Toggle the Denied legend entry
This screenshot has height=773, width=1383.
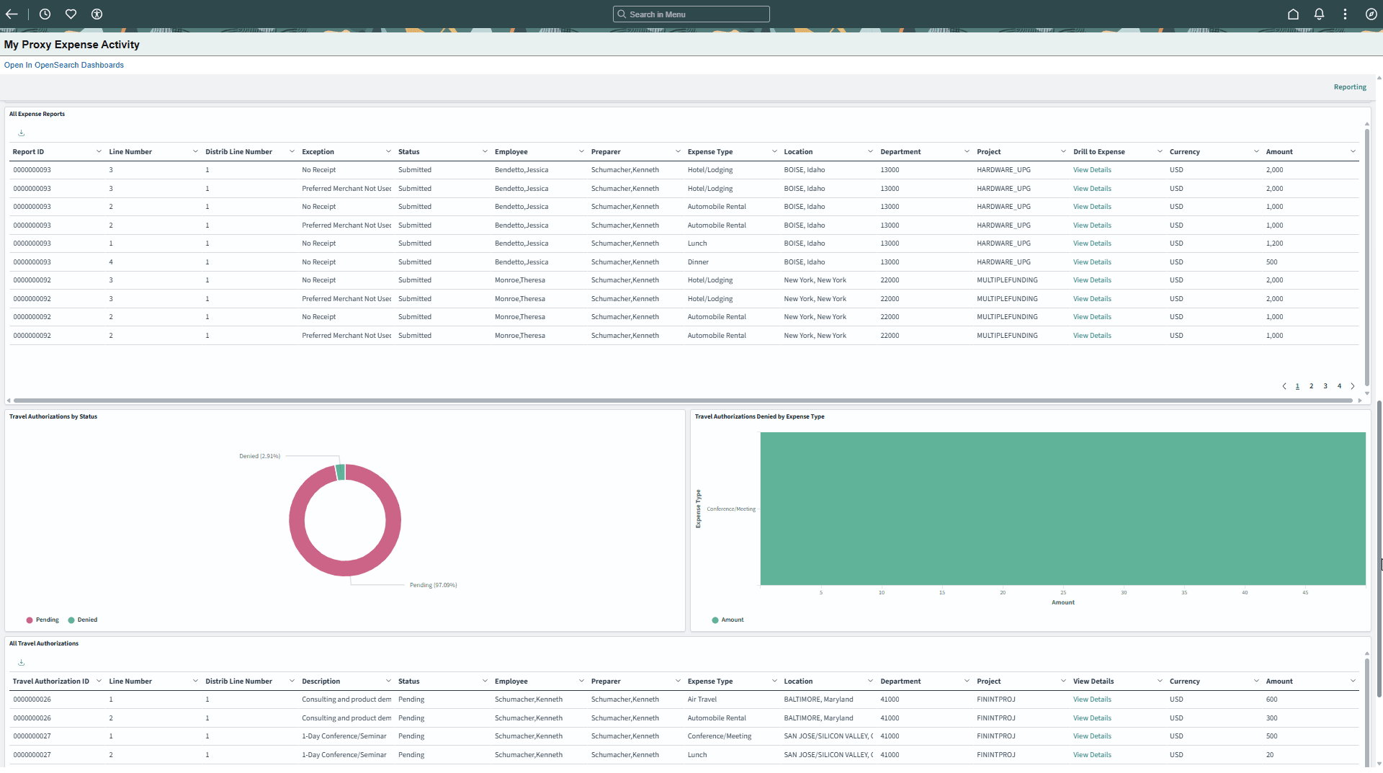tap(83, 620)
